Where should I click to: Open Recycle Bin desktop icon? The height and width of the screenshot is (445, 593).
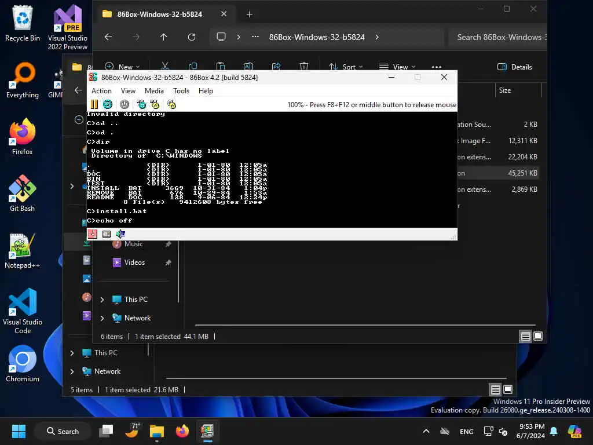(x=23, y=23)
